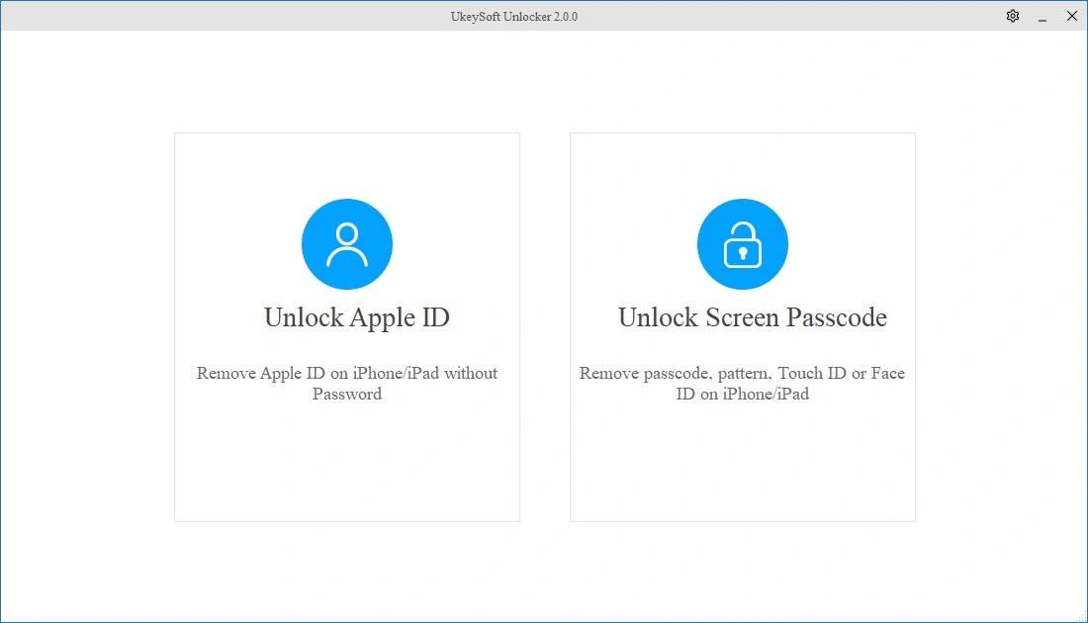This screenshot has height=623, width=1088.
Task: Click 'Remove passcode, pattern, Touch ID' description
Action: 743,383
